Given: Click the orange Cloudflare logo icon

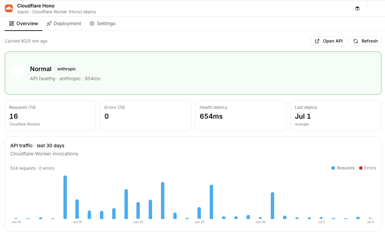Looking at the screenshot, I should (x=9, y=8).
